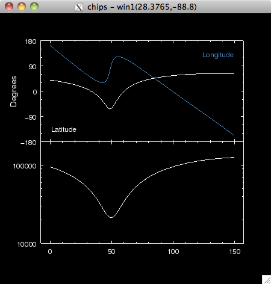Click the 100000 tick label on lower plot
271x284 pixels.
click(x=25, y=166)
